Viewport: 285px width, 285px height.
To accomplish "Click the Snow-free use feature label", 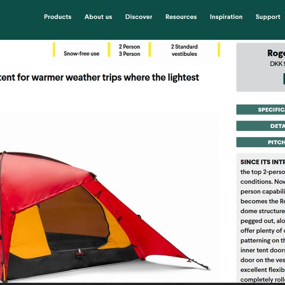I will (x=81, y=53).
